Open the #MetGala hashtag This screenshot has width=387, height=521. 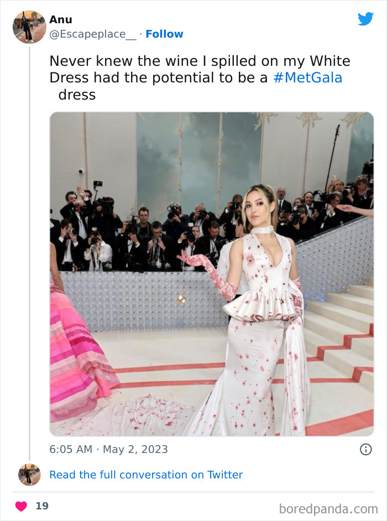(x=307, y=78)
